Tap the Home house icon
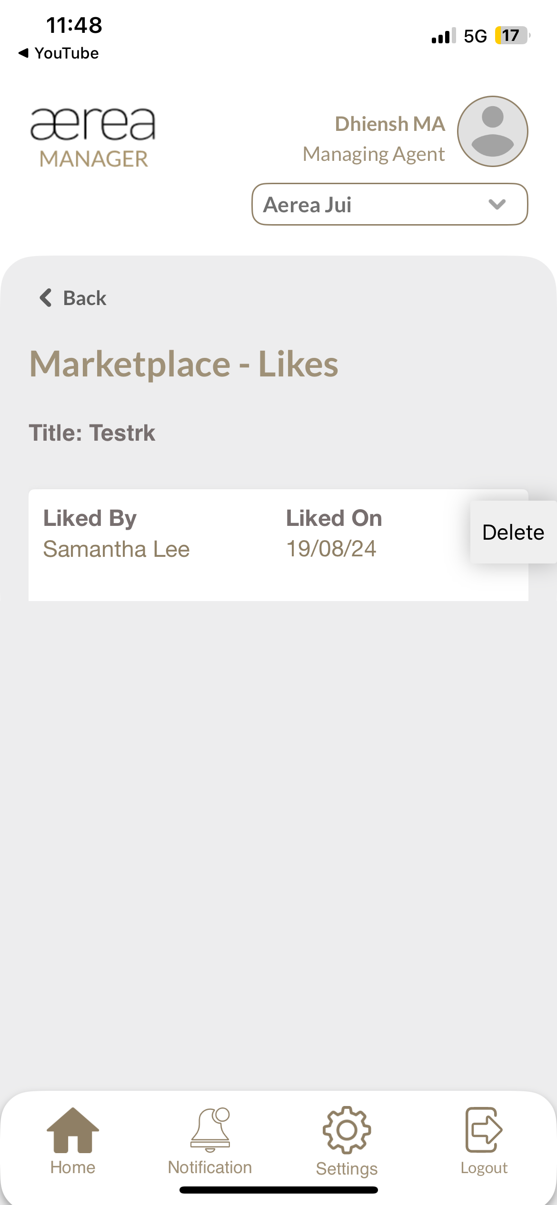 pos(73,1130)
